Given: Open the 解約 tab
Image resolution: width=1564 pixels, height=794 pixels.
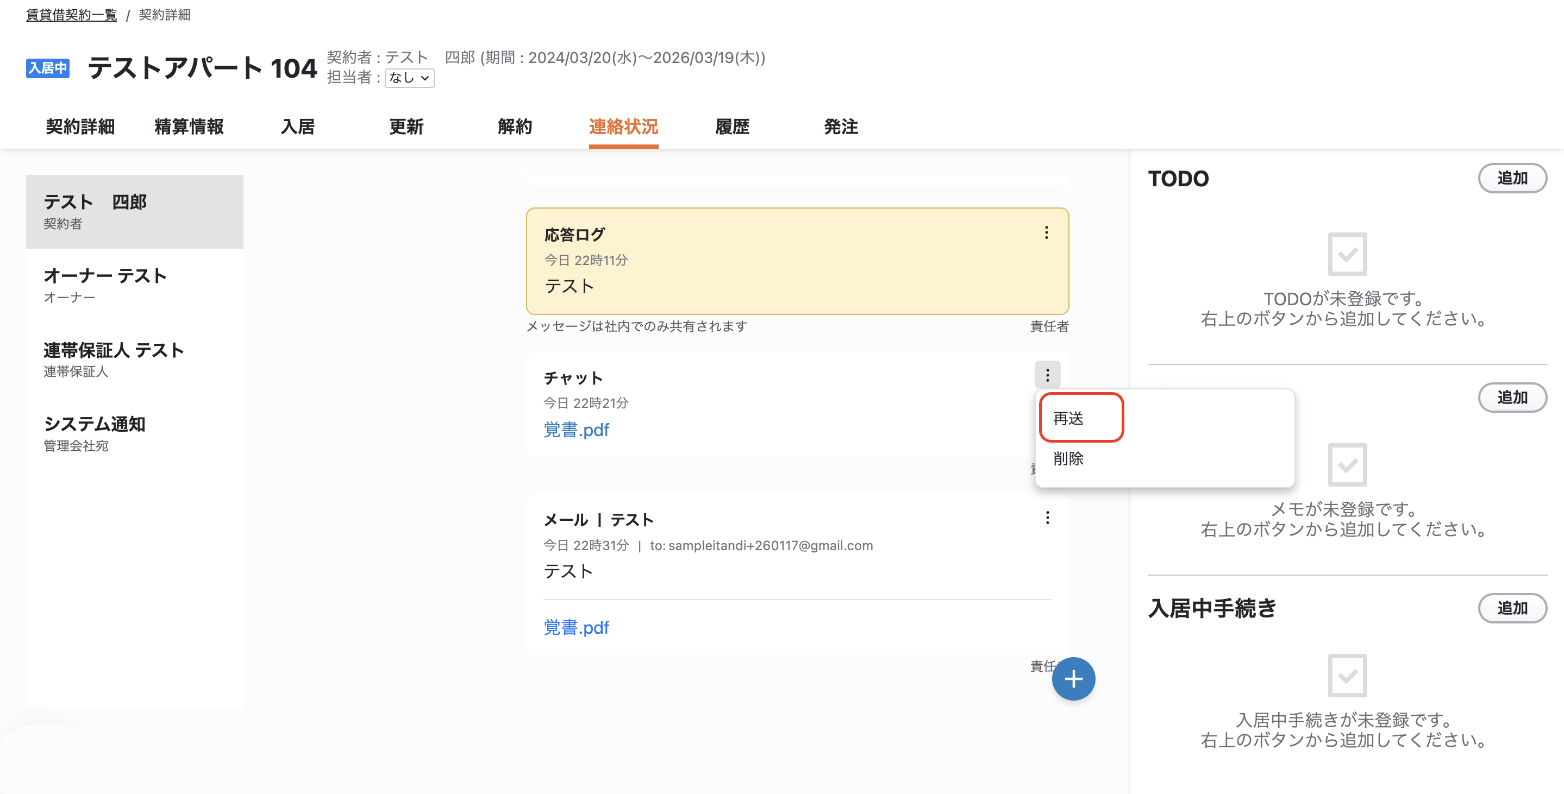Looking at the screenshot, I should tap(515, 127).
